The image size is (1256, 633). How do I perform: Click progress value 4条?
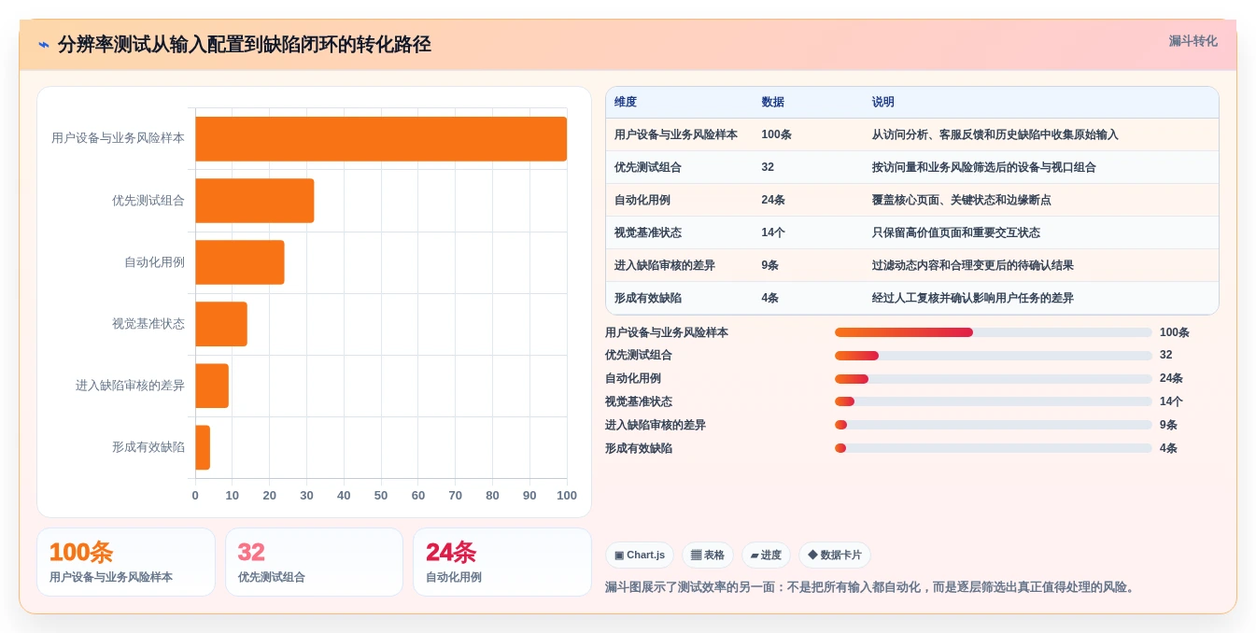[1168, 448]
